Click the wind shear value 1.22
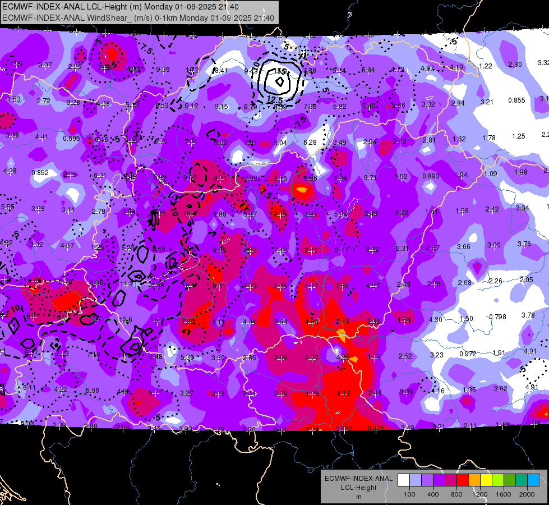The image size is (549, 505). coord(486,66)
